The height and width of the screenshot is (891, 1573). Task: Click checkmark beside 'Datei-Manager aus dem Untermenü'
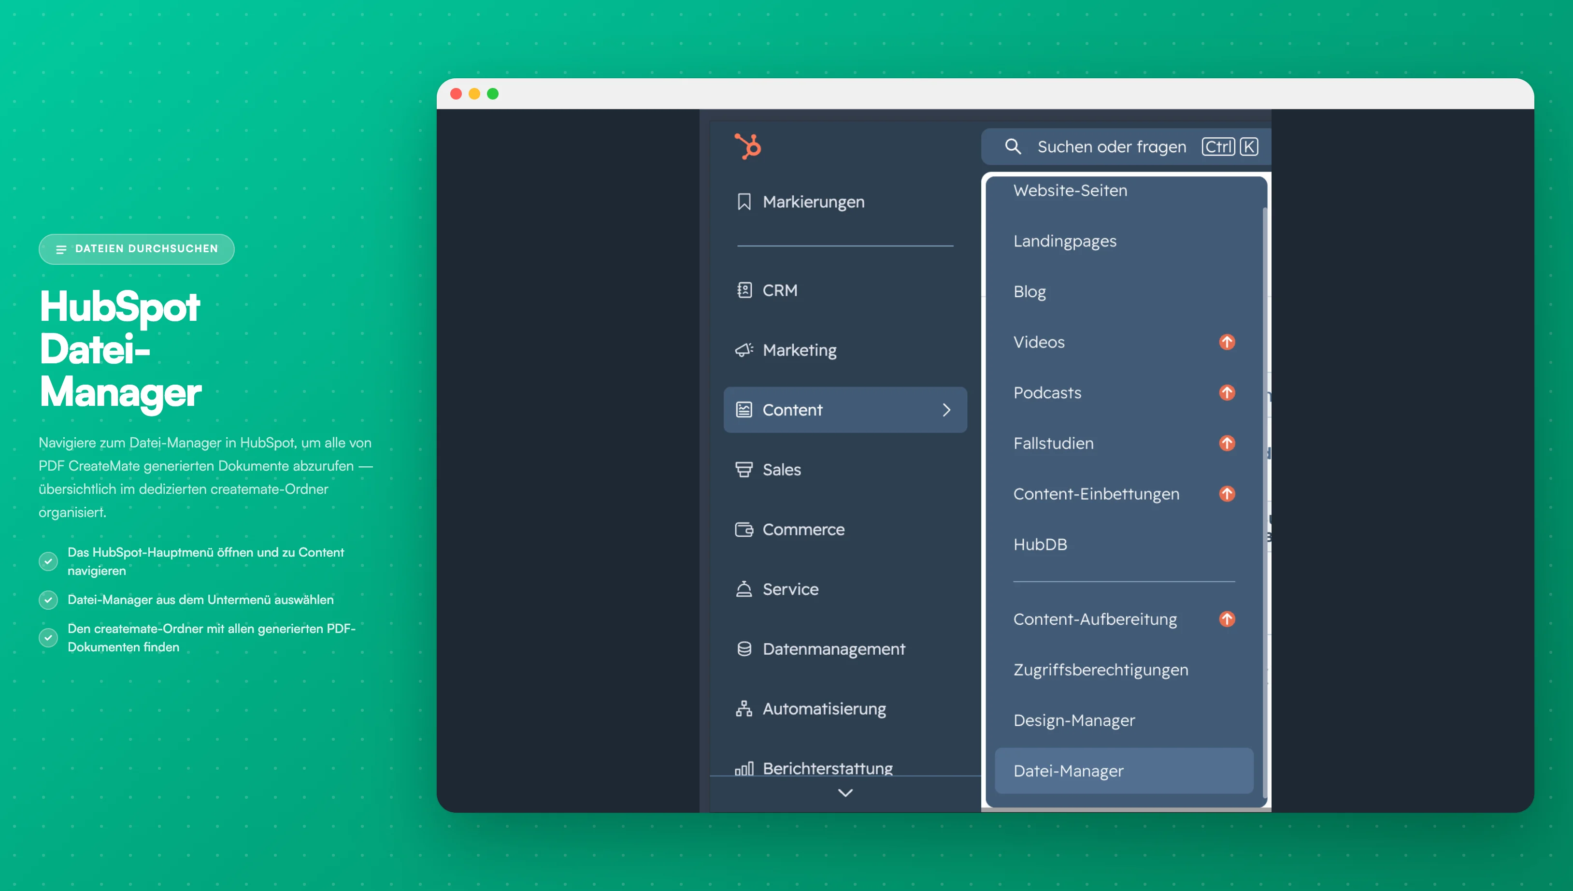click(x=48, y=600)
